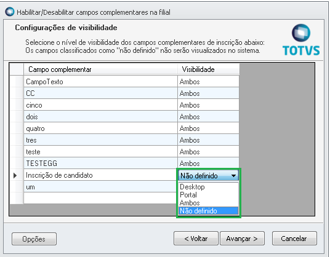Open the Não definido dropdown arrow
Image resolution: width=330 pixels, height=257 pixels.
(233, 175)
